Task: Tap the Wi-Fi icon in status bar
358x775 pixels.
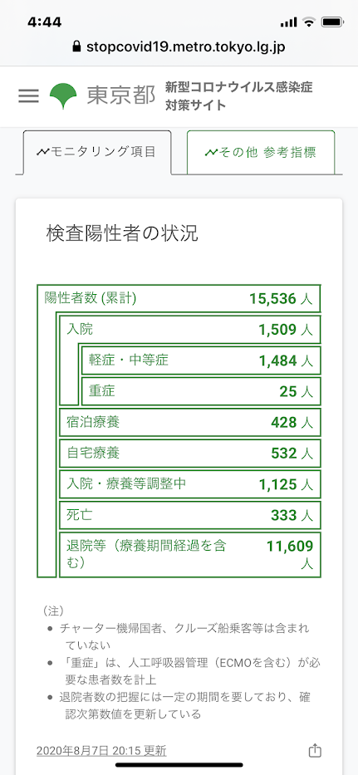Action: (x=309, y=22)
